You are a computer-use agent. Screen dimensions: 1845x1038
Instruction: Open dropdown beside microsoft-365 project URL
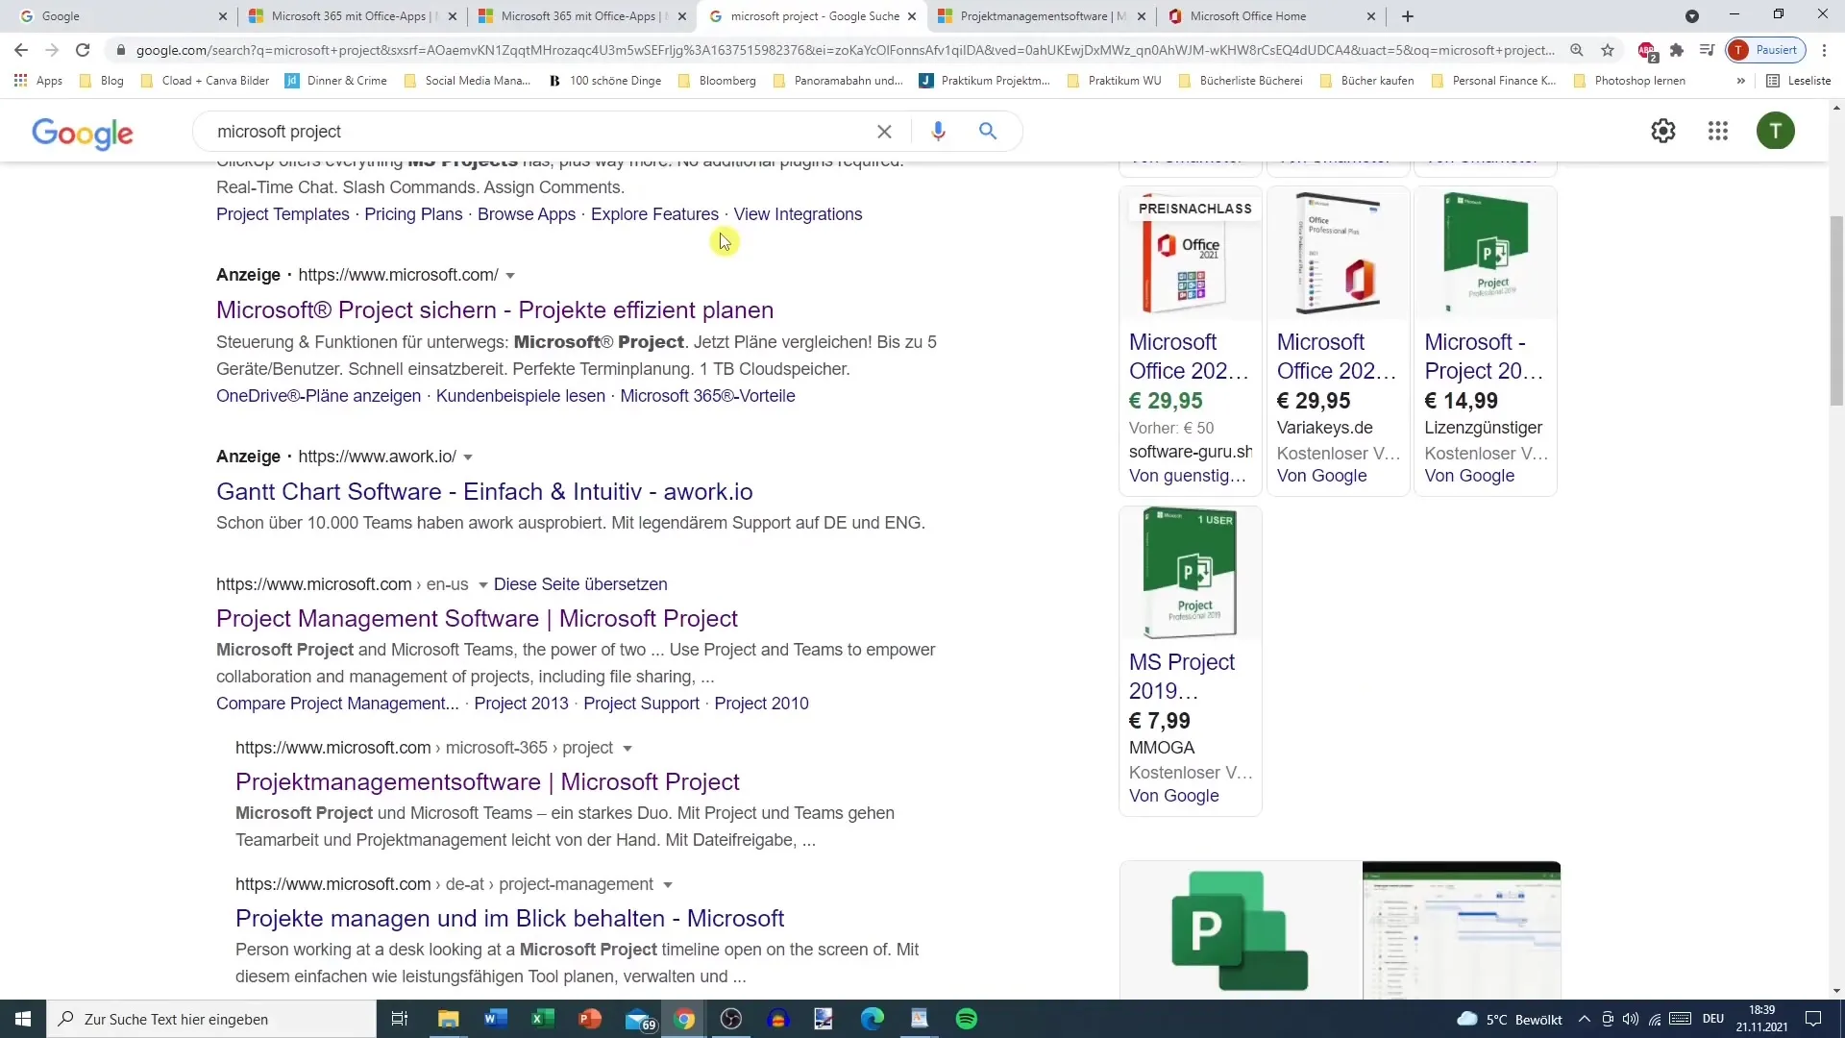[627, 749]
